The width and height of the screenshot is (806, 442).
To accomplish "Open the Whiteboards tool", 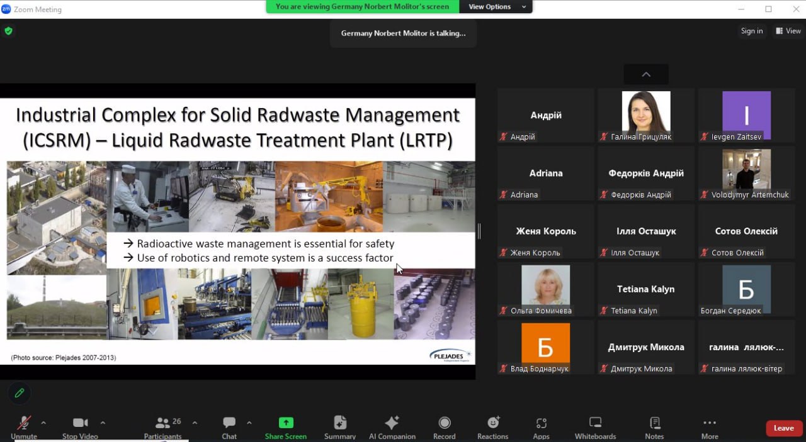I will (x=595, y=427).
